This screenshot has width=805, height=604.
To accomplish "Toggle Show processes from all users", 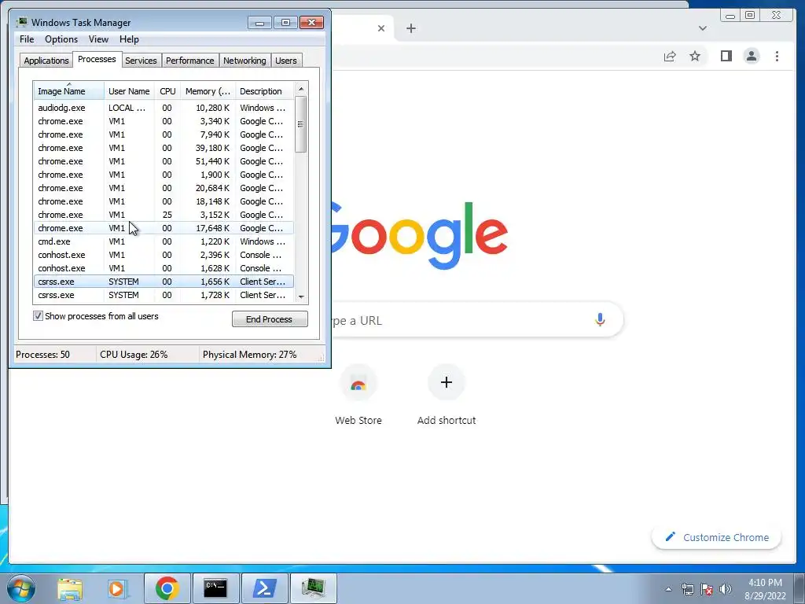I will click(38, 316).
